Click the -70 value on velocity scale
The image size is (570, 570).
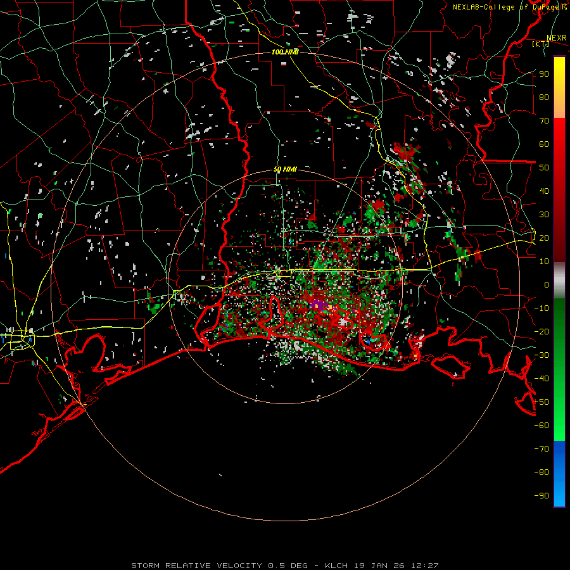pyautogui.click(x=541, y=448)
